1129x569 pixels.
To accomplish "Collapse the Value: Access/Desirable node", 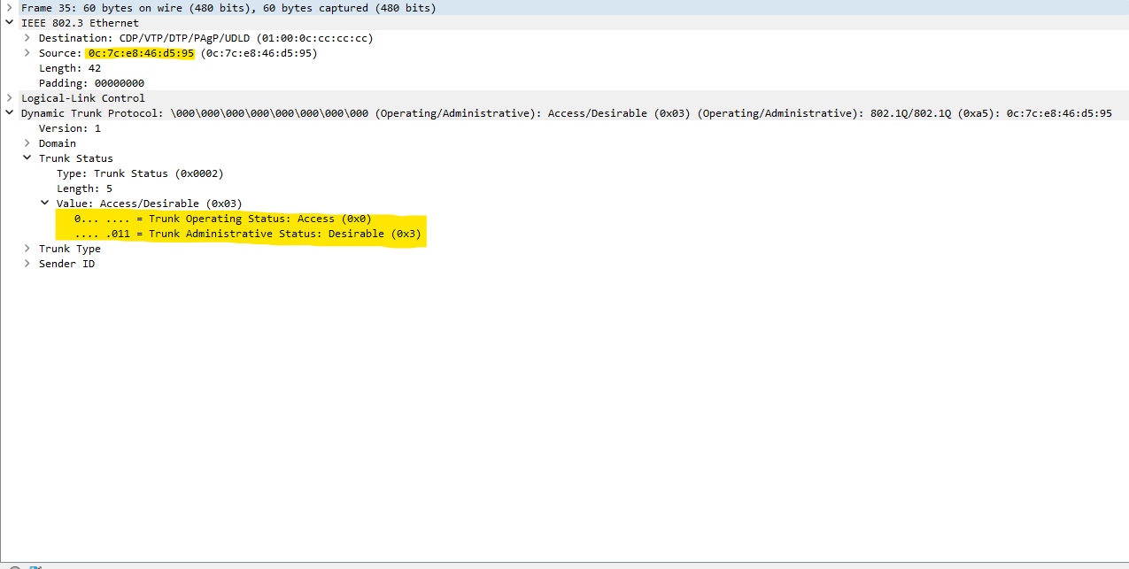I will (x=45, y=204).
